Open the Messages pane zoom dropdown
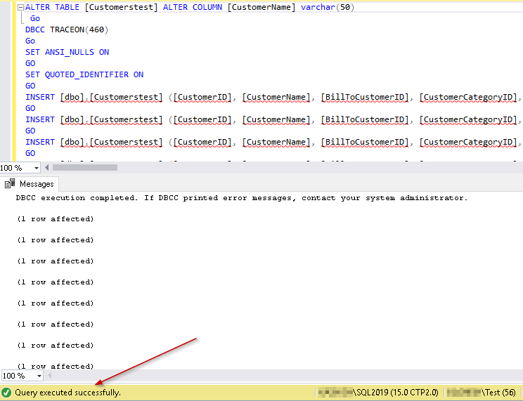The height and width of the screenshot is (401, 523). [x=38, y=376]
